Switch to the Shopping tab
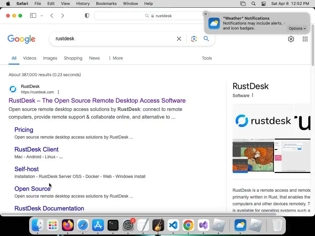 tap(73, 58)
